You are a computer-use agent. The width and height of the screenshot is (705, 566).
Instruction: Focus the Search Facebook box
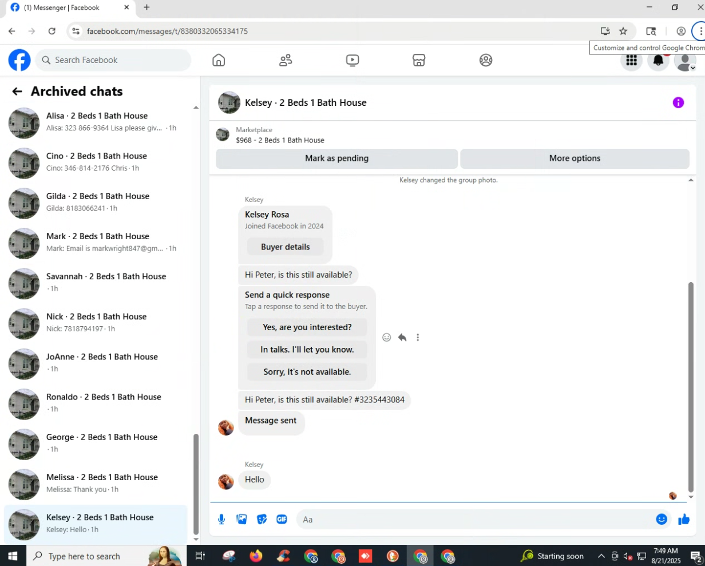113,60
